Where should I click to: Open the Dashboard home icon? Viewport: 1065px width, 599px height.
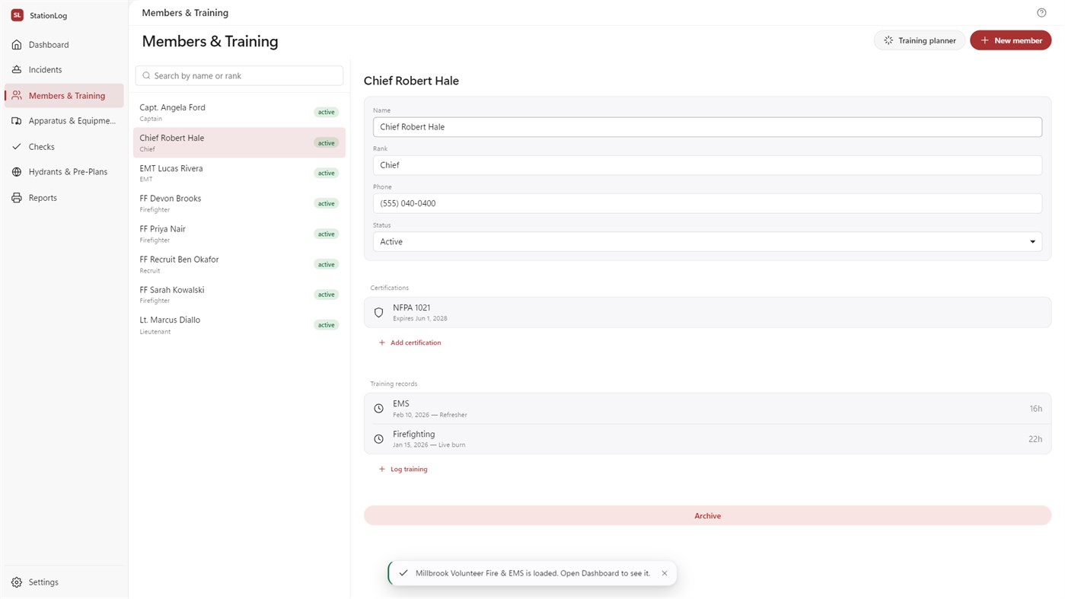pos(17,45)
